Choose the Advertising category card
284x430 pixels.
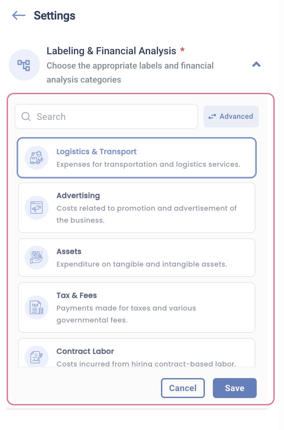[x=136, y=208]
